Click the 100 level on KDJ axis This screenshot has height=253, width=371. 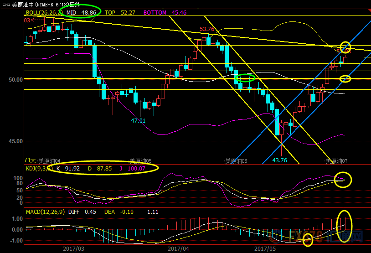[x=18, y=178]
